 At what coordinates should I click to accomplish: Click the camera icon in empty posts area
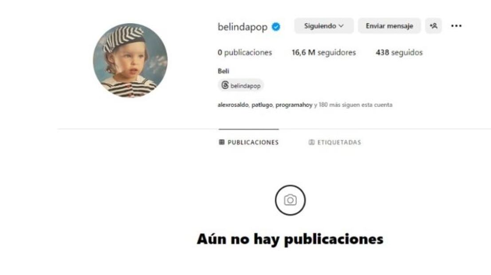[290, 200]
